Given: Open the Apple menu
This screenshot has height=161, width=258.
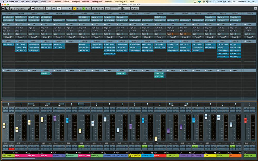Looking at the screenshot, I should (3, 2).
